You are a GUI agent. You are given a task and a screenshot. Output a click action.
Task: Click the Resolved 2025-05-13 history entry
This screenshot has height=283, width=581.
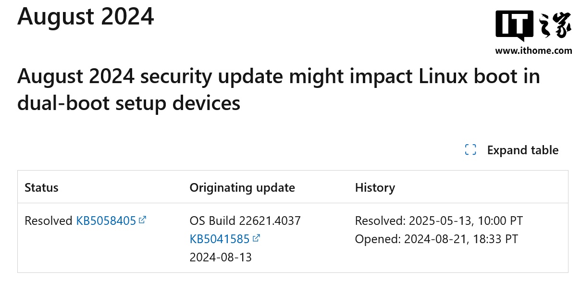click(x=439, y=221)
